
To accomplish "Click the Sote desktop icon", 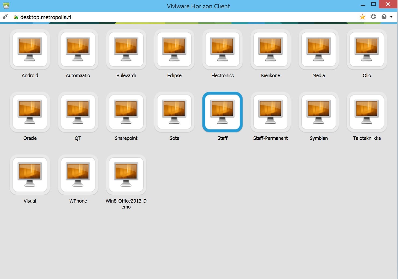I will tap(174, 112).
